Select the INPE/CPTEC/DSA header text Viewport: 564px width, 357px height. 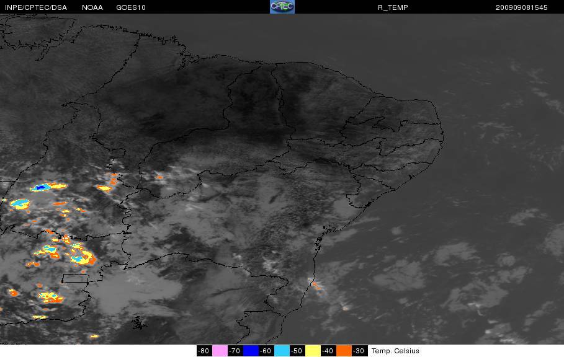pos(36,7)
